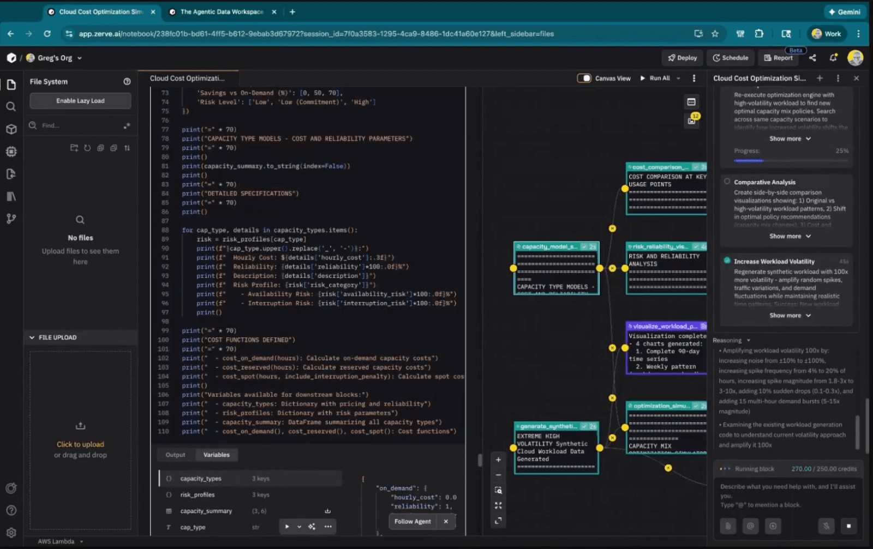The height and width of the screenshot is (549, 873).
Task: Click the agent chat message input field
Action: pyautogui.click(x=788, y=495)
